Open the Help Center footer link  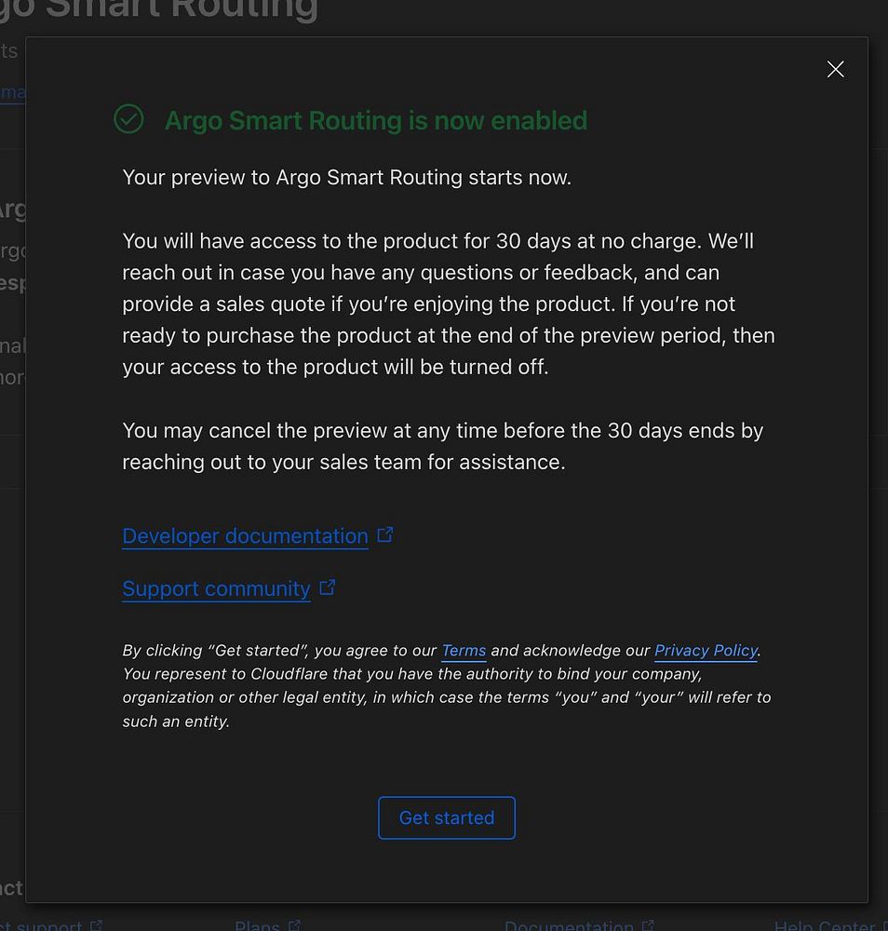[x=825, y=925]
